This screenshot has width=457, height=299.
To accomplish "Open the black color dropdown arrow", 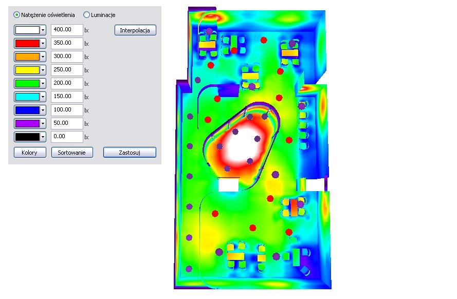I will [43, 137].
